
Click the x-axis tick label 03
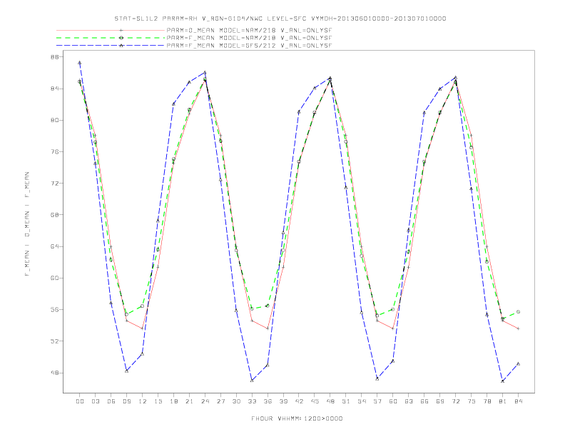[95, 401]
